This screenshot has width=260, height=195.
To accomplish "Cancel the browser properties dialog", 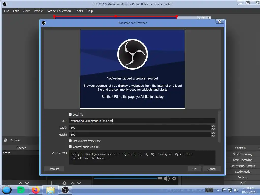I will (x=212, y=169).
